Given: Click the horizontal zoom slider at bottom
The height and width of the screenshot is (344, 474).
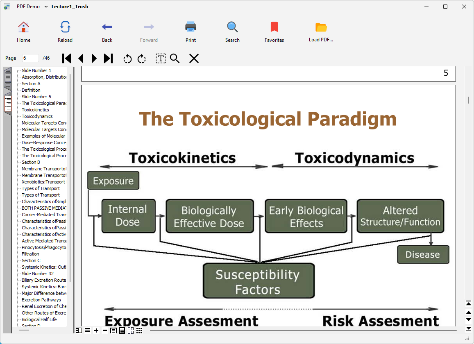Looking at the screenshot, I should click(x=303, y=330).
